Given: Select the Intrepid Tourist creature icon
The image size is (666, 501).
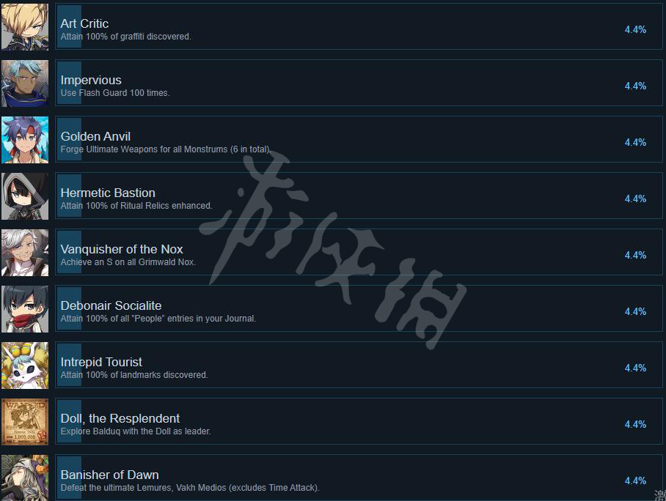Looking at the screenshot, I should point(25,365).
